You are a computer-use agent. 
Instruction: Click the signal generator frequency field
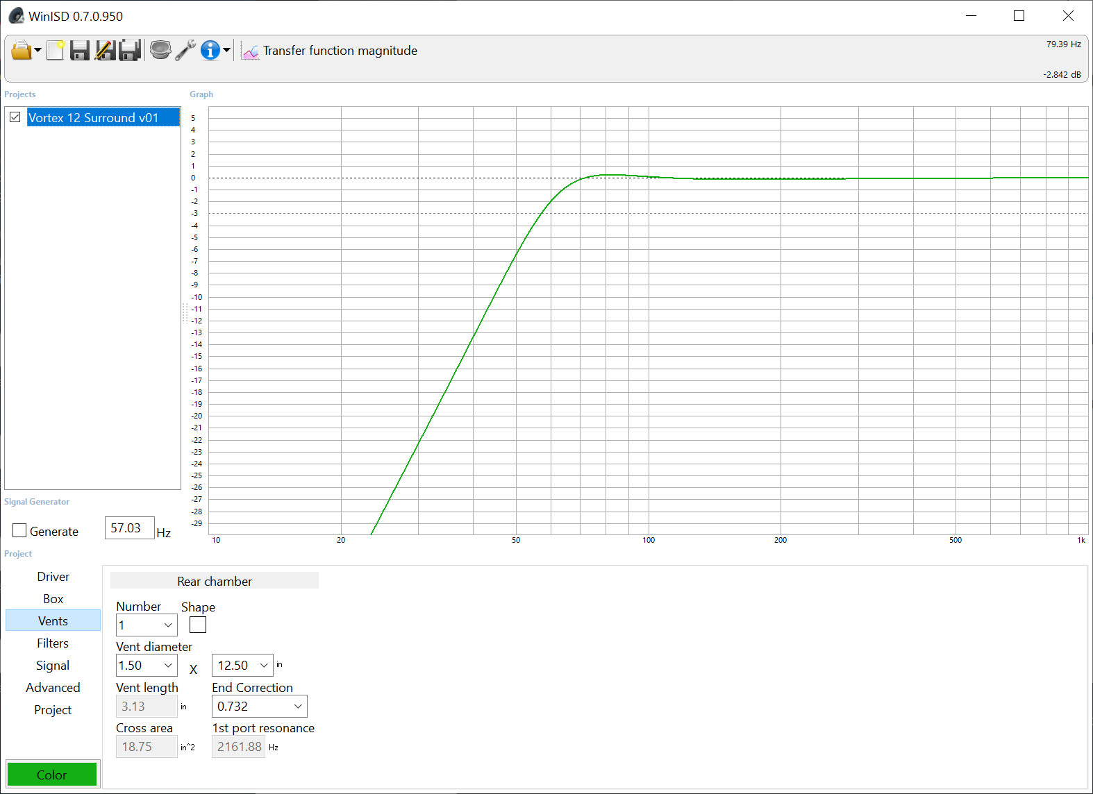tap(128, 528)
